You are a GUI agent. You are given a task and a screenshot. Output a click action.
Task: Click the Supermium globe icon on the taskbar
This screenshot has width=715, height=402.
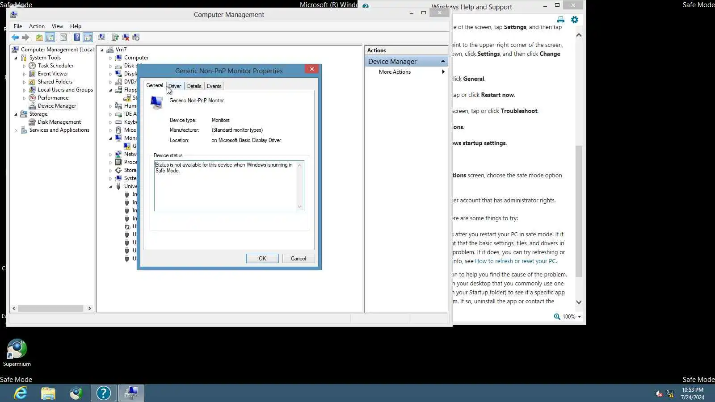click(76, 393)
